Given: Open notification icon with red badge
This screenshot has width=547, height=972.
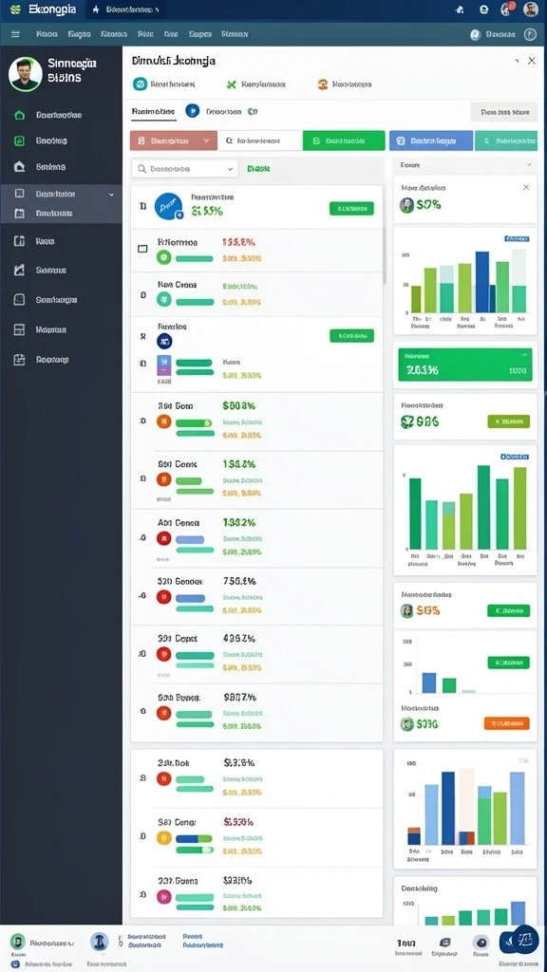Looking at the screenshot, I should coord(506,9).
